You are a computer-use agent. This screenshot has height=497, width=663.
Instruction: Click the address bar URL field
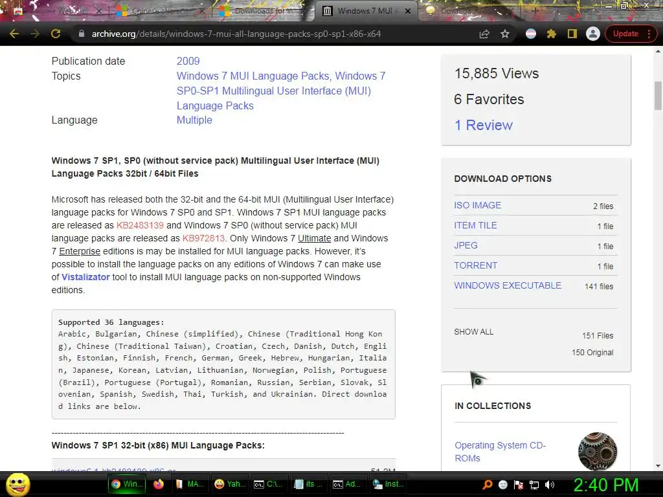[x=271, y=34]
